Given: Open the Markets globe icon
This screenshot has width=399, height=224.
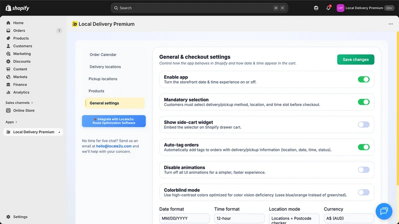Looking at the screenshot, I should tap(8, 77).
